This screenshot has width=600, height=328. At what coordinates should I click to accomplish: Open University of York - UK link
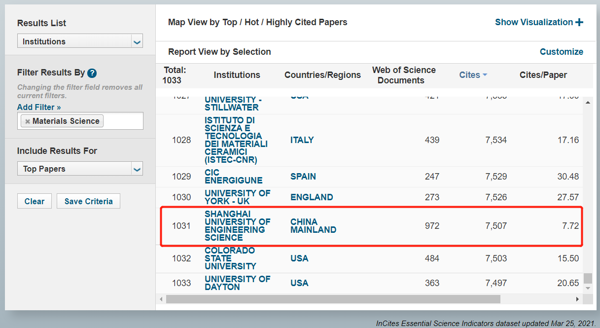pos(238,197)
